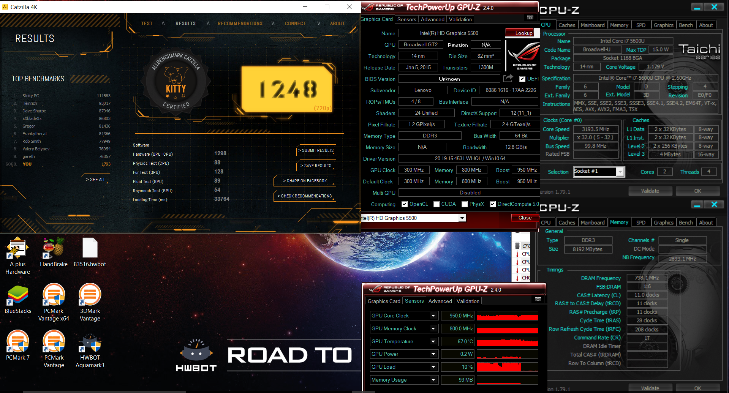This screenshot has width=729, height=393.
Task: Open the Socket #1 selection dropdown in CPU-Z
Action: (x=620, y=172)
